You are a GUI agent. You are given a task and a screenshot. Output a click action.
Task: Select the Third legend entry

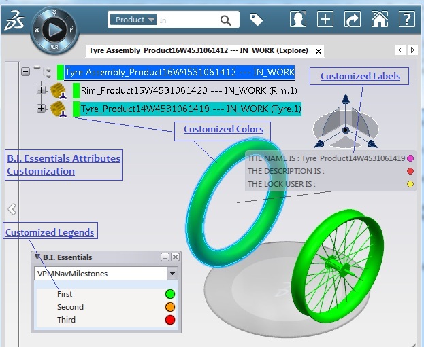coord(66,320)
